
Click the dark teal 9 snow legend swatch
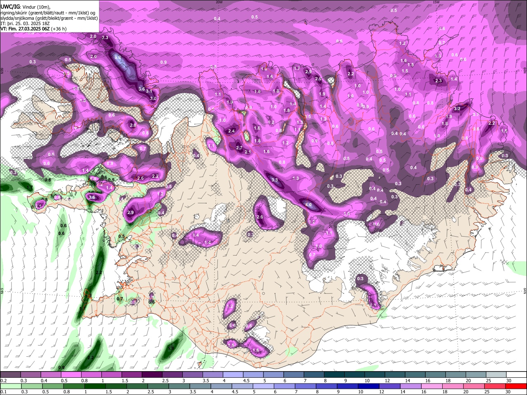click(354, 375)
